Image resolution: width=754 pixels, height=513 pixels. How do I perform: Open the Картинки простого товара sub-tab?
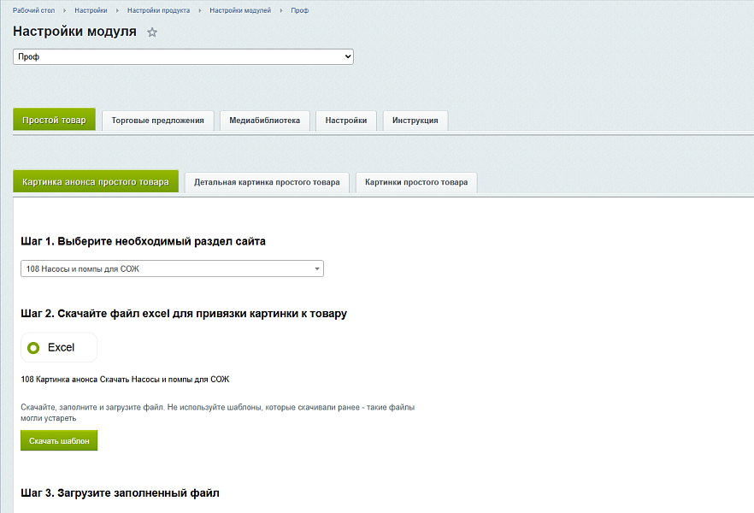[x=416, y=182]
